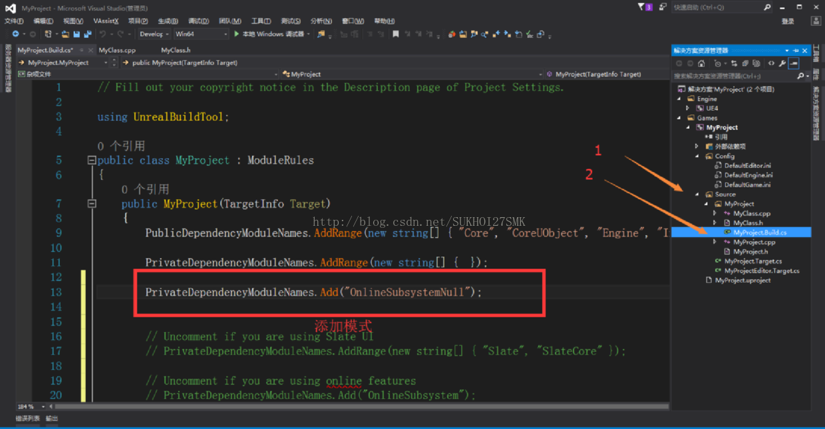
Task: Collapse the class MyProject code block
Action: (92, 160)
